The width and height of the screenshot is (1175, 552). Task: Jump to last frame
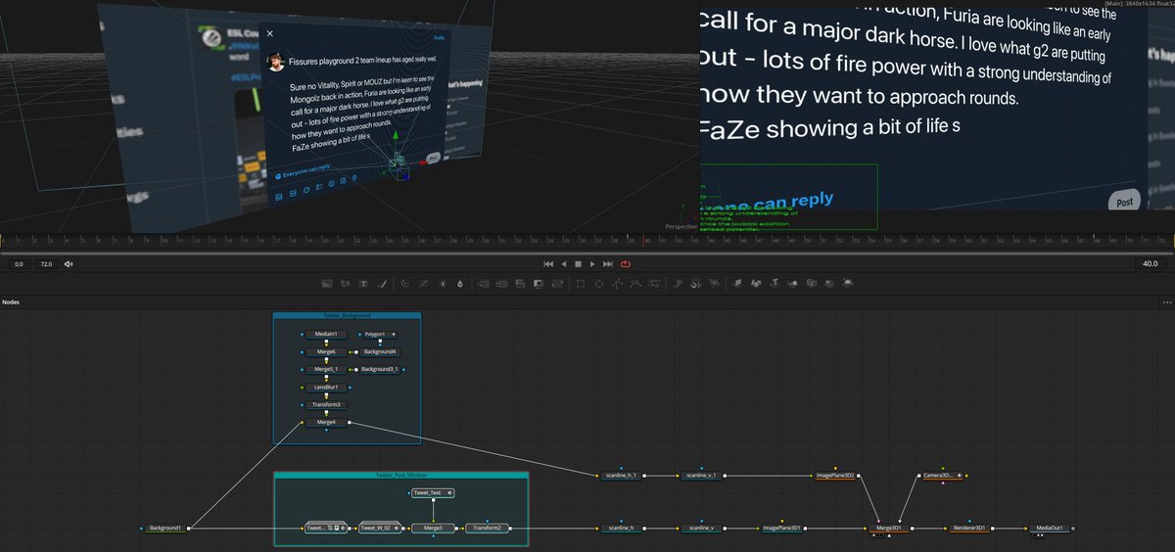[x=608, y=263]
